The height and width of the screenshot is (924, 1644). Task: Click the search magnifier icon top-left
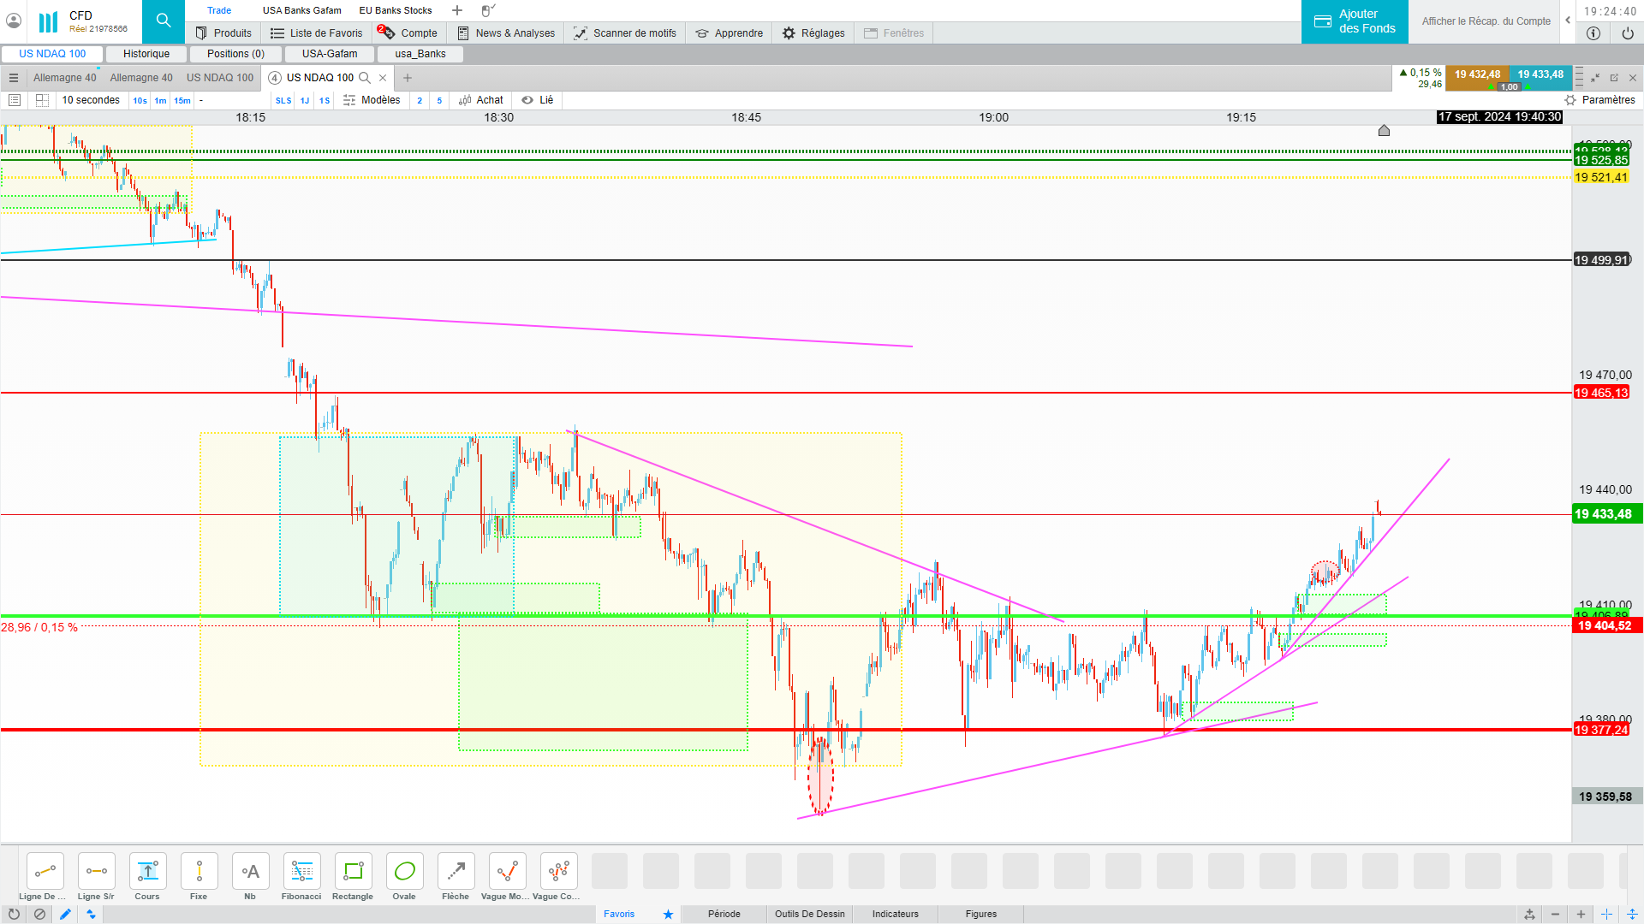pos(164,21)
